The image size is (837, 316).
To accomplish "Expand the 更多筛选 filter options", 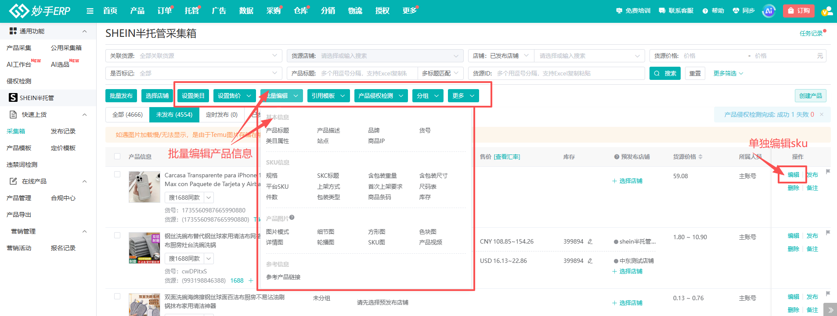I will click(x=728, y=73).
